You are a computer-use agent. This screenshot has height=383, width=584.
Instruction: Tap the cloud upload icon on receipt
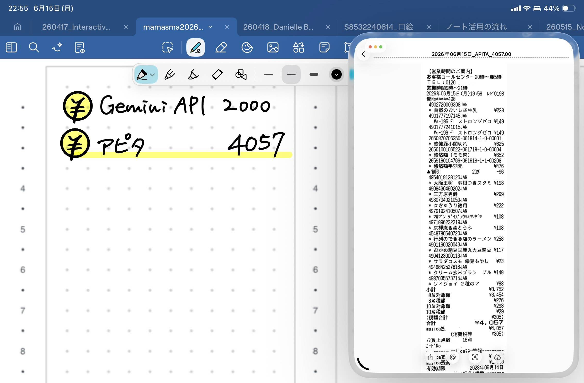[x=497, y=357]
